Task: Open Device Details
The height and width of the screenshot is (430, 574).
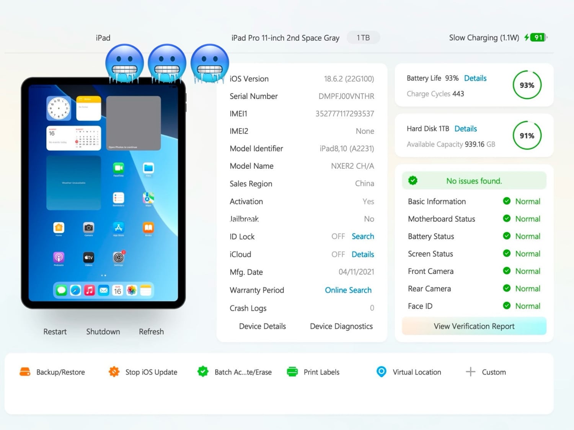Action: coord(263,326)
